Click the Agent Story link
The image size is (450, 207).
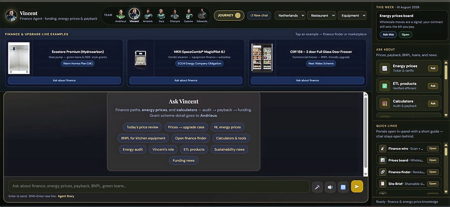coord(66,196)
